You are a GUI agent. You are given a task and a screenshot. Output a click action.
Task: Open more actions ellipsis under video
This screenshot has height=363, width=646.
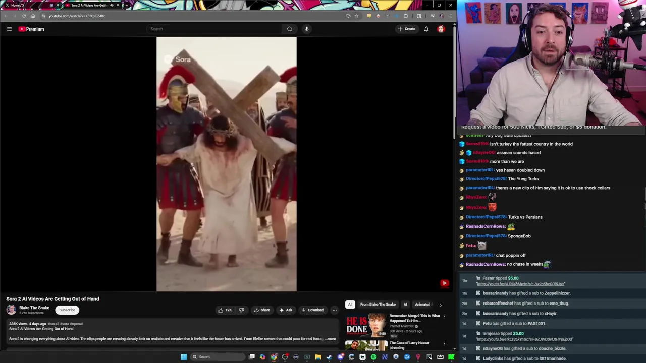coord(334,310)
